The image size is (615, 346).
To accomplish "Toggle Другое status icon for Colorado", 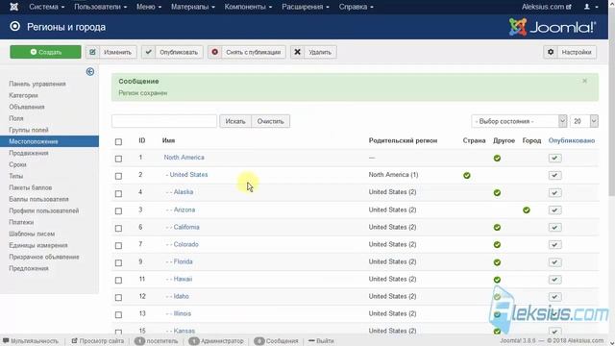I will tap(497, 245).
